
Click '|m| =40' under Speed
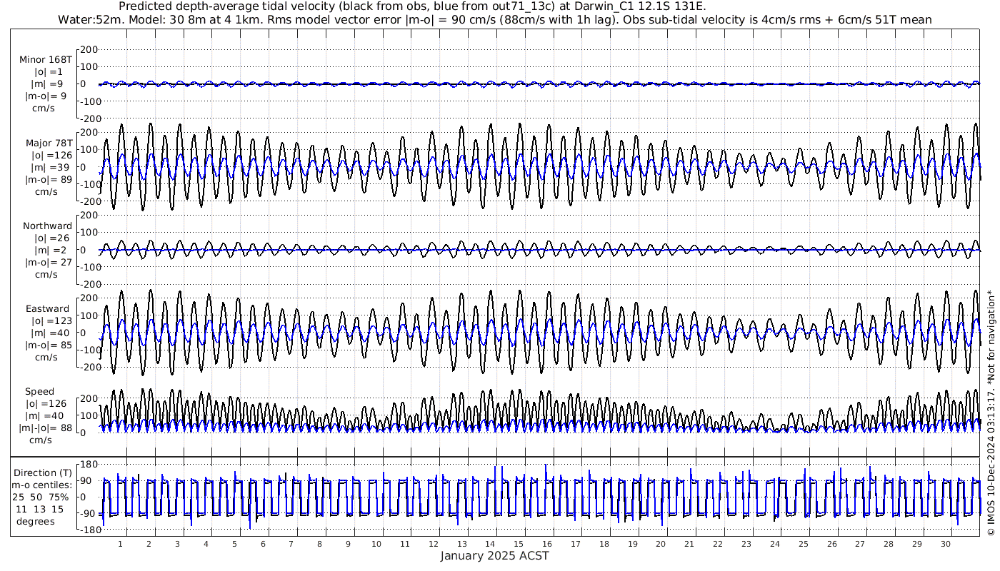(x=46, y=416)
